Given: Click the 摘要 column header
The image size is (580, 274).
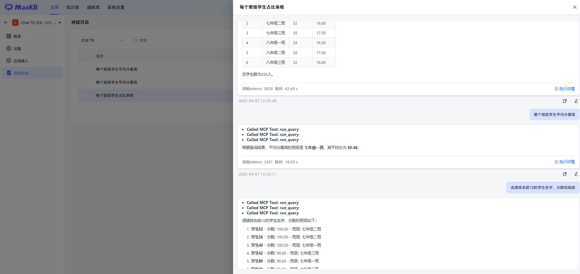Looking at the screenshot, I should 100,56.
